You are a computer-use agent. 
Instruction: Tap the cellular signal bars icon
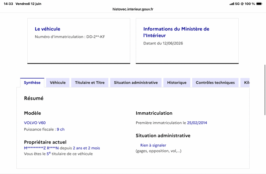point(232,4)
